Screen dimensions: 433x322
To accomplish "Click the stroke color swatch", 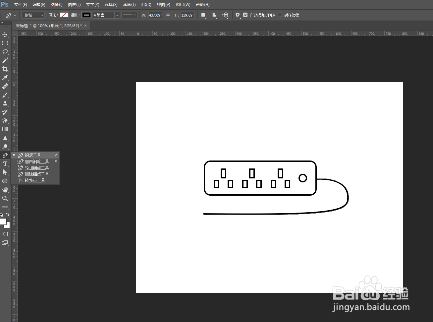I will 86,15.
